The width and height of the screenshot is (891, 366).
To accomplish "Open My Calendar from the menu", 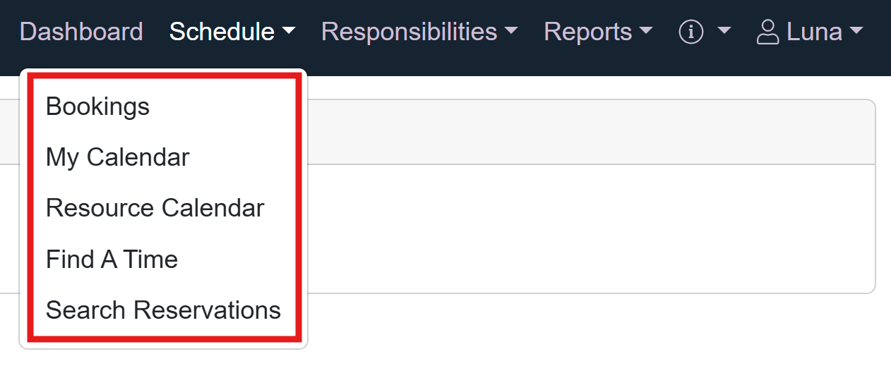I will (117, 157).
